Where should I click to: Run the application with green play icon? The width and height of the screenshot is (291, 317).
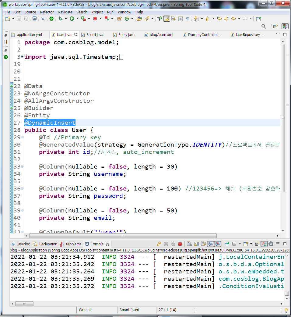[x=72, y=19]
